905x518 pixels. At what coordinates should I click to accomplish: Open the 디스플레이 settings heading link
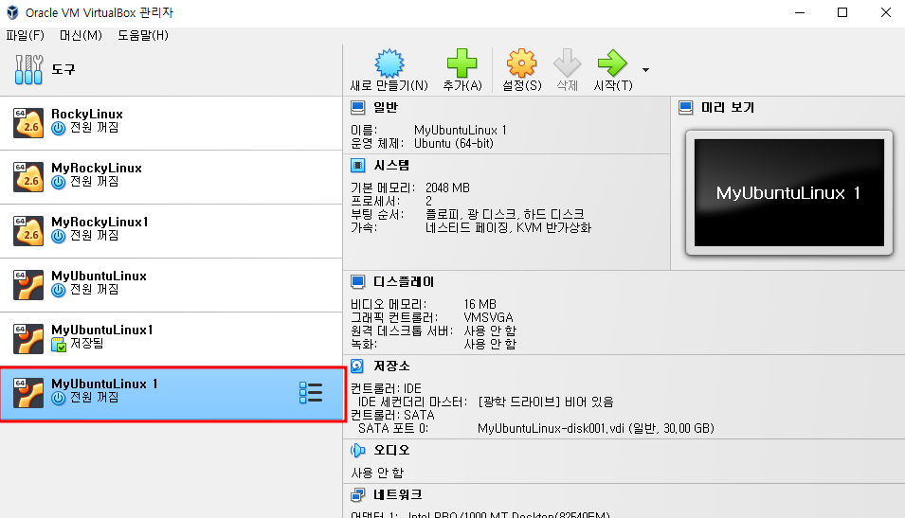point(404,281)
